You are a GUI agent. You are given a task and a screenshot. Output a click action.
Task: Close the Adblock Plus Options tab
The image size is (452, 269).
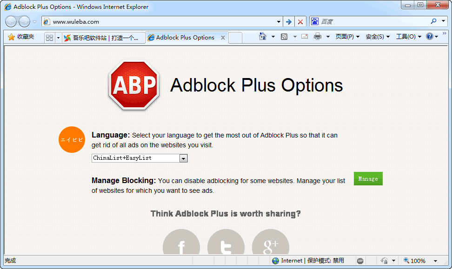pos(223,38)
